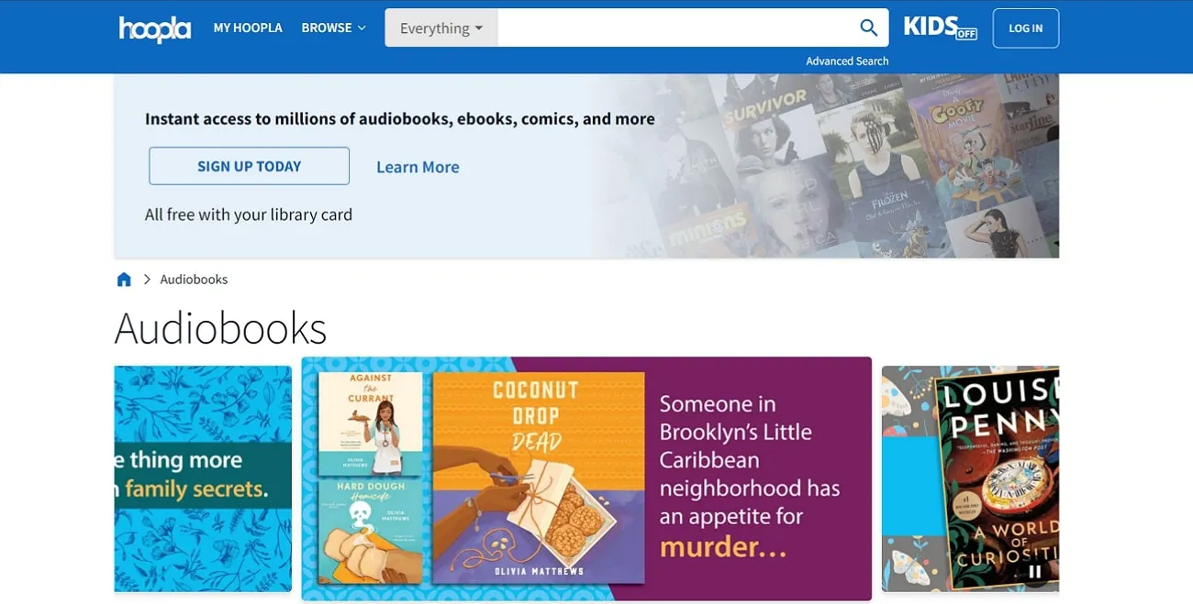Open the Louise Penny carousel slide
1193x604 pixels.
970,478
